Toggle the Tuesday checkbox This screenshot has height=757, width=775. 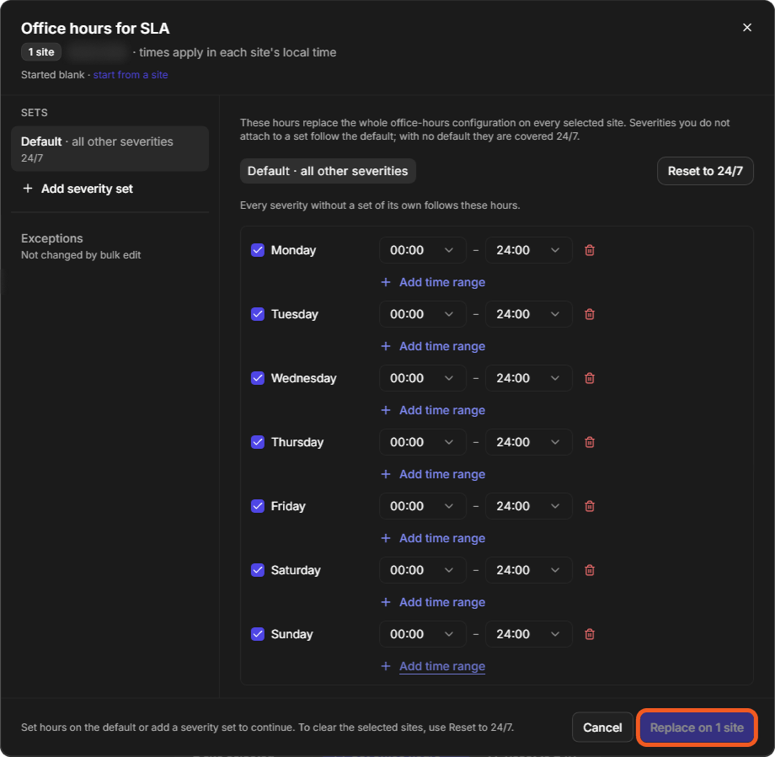258,314
